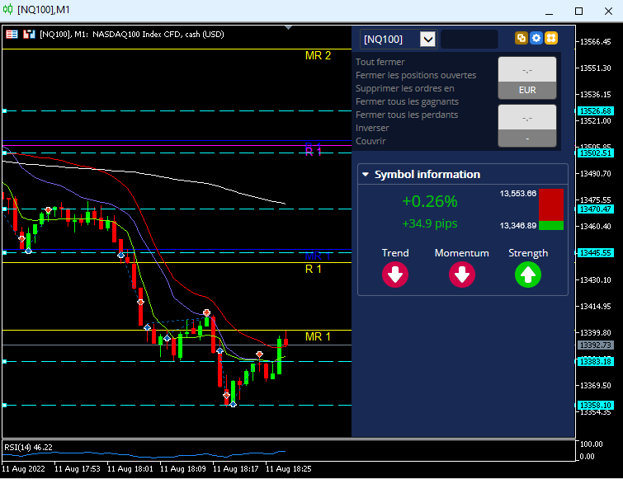The width and height of the screenshot is (623, 479).
Task: Open the NQ100 symbol dropdown arrow
Action: pos(428,40)
